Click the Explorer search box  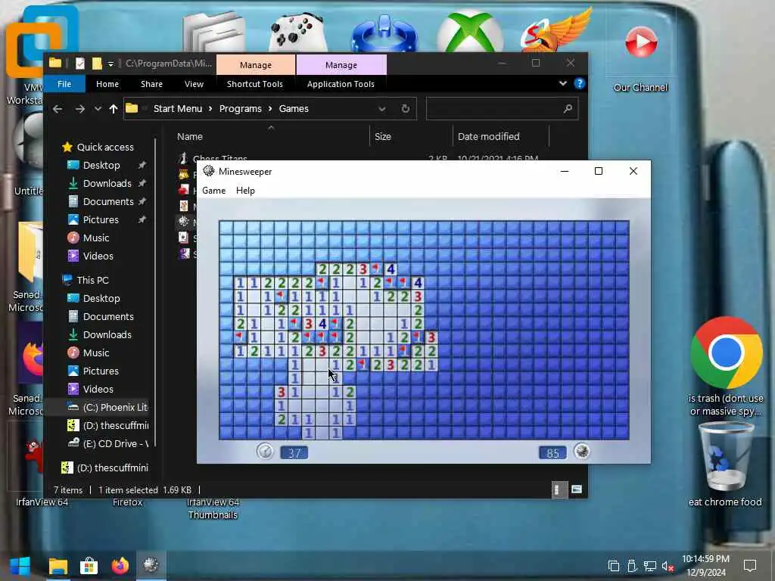click(x=503, y=109)
